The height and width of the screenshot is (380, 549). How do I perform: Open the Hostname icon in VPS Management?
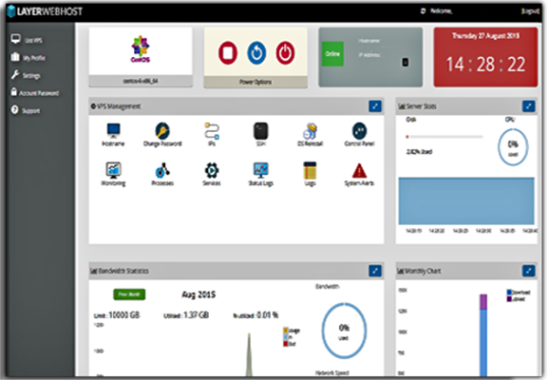(x=113, y=131)
